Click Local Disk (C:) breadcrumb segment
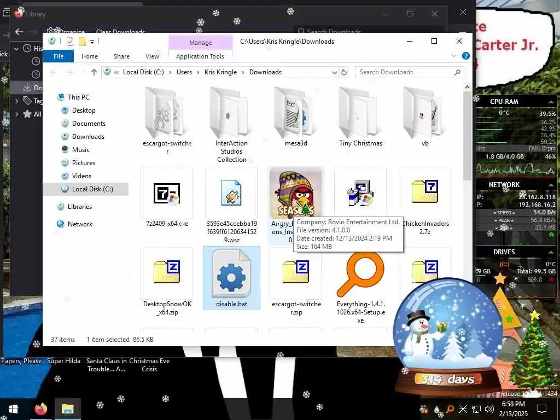This screenshot has width=560, height=420. pyautogui.click(x=143, y=72)
